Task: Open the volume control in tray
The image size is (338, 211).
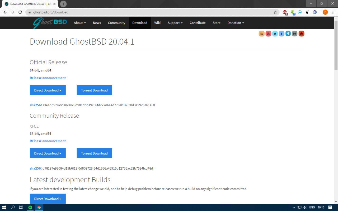Action: (x=305, y=208)
